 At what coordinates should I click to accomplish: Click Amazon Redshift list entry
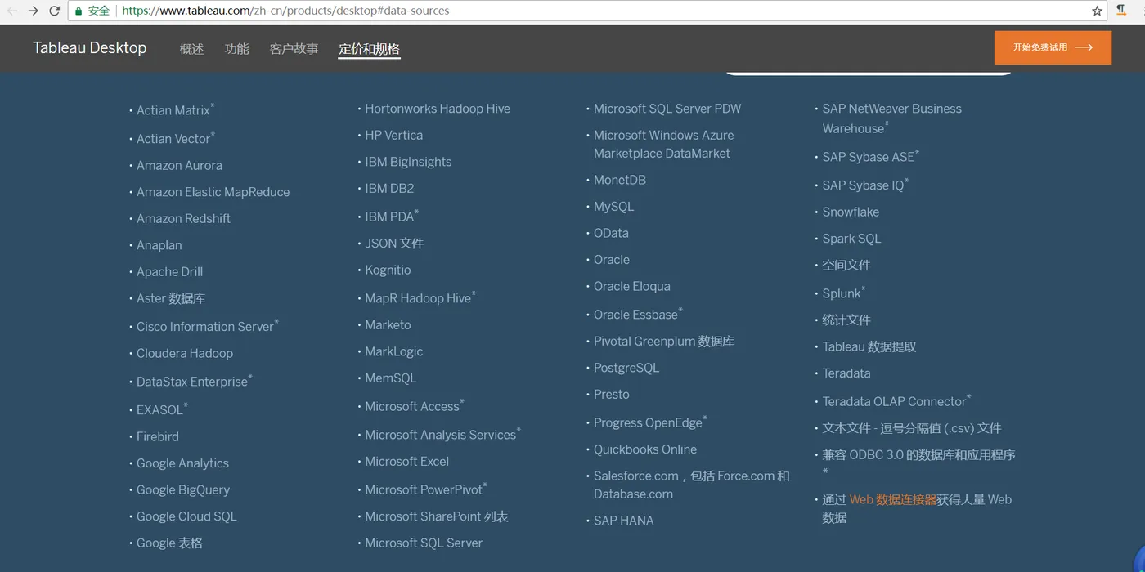pos(183,218)
